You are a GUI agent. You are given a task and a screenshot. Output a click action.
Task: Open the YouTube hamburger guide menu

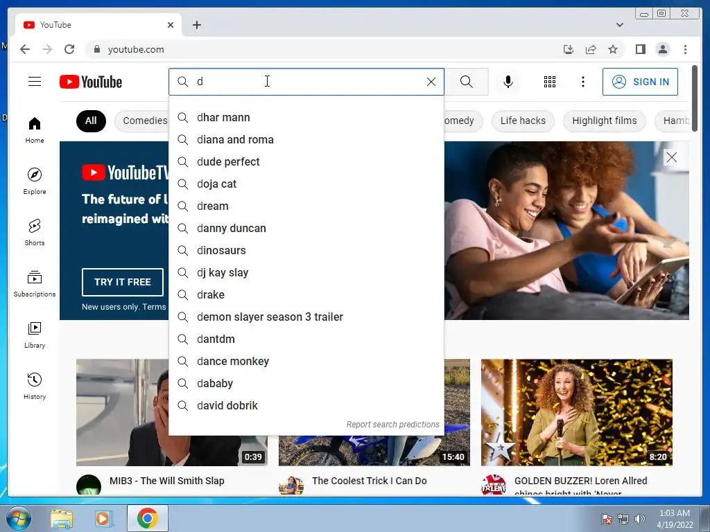tap(35, 82)
